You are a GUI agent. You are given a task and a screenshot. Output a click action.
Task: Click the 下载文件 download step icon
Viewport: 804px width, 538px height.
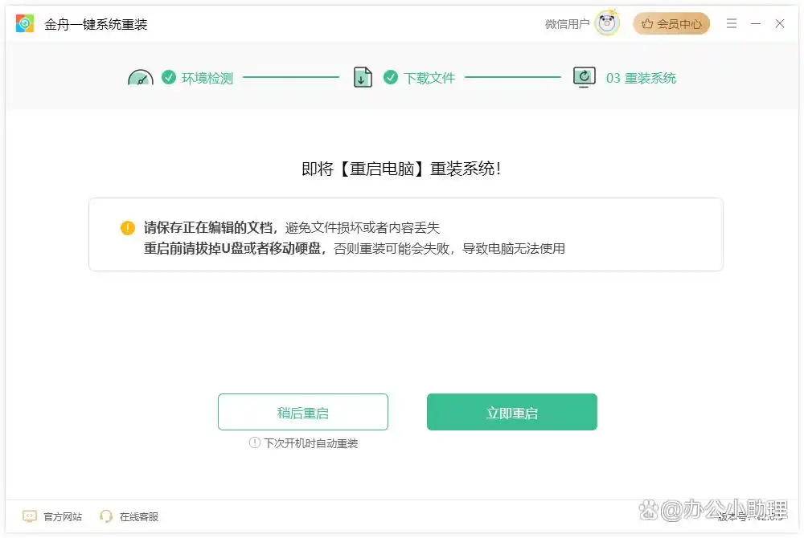[362, 77]
